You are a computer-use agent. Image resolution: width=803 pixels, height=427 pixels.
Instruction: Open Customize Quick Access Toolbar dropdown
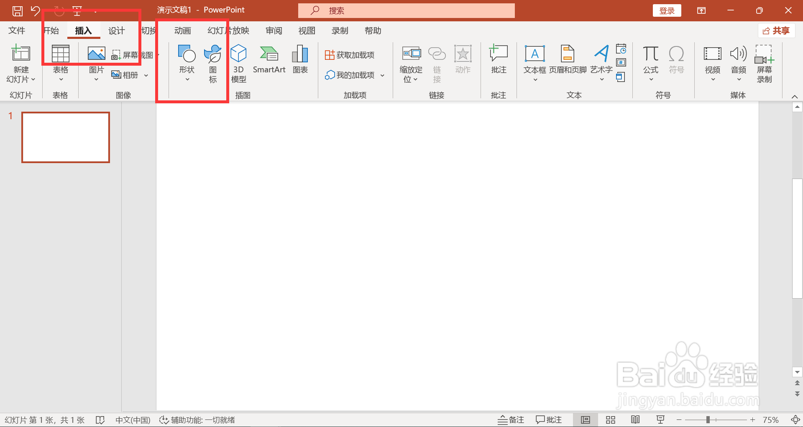95,12
